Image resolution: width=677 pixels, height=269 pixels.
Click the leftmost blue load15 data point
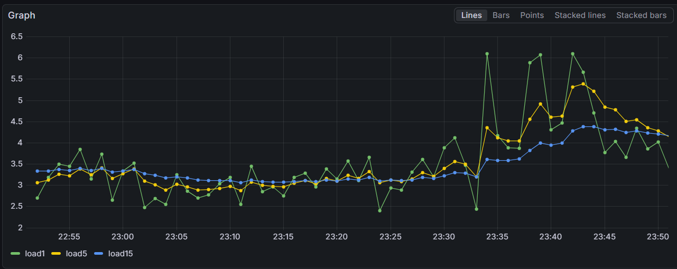[37, 171]
